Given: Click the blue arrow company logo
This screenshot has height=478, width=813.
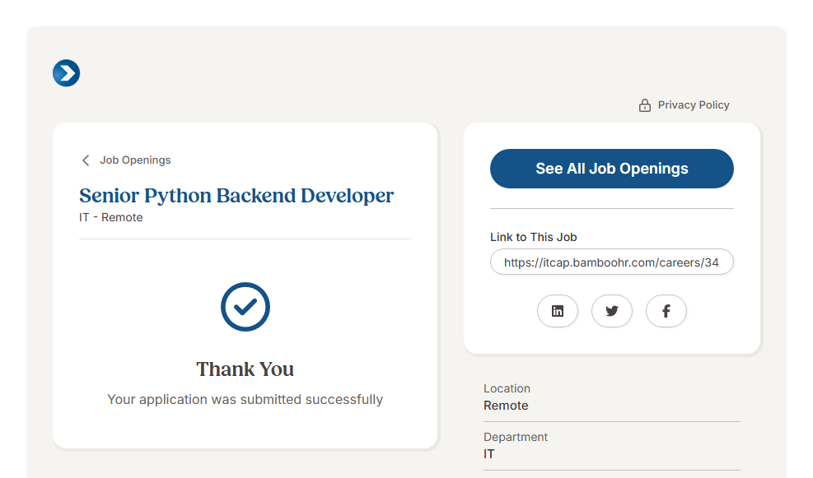Looking at the screenshot, I should click(x=66, y=73).
